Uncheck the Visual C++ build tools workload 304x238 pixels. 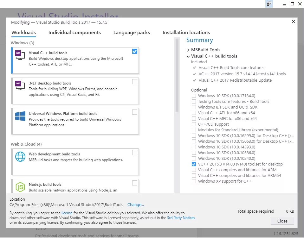pos(134,51)
